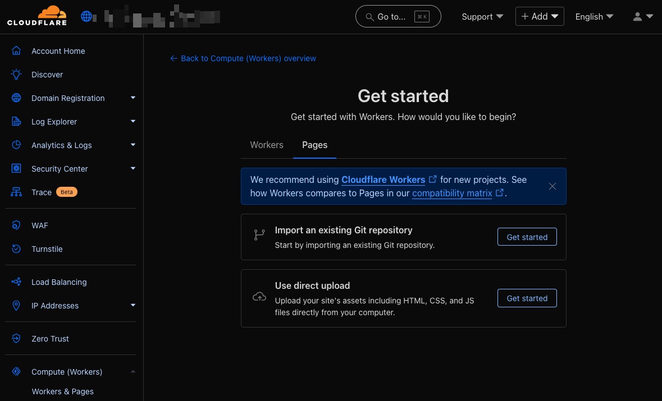The height and width of the screenshot is (401, 662).
Task: Click the back arrow icon
Action: (174, 58)
